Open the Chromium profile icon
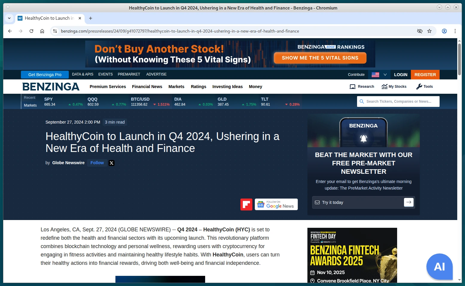Image resolution: width=465 pixels, height=286 pixels. [444, 31]
